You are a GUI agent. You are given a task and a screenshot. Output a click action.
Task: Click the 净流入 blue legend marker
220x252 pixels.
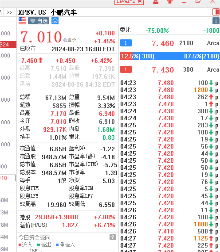(57, 245)
